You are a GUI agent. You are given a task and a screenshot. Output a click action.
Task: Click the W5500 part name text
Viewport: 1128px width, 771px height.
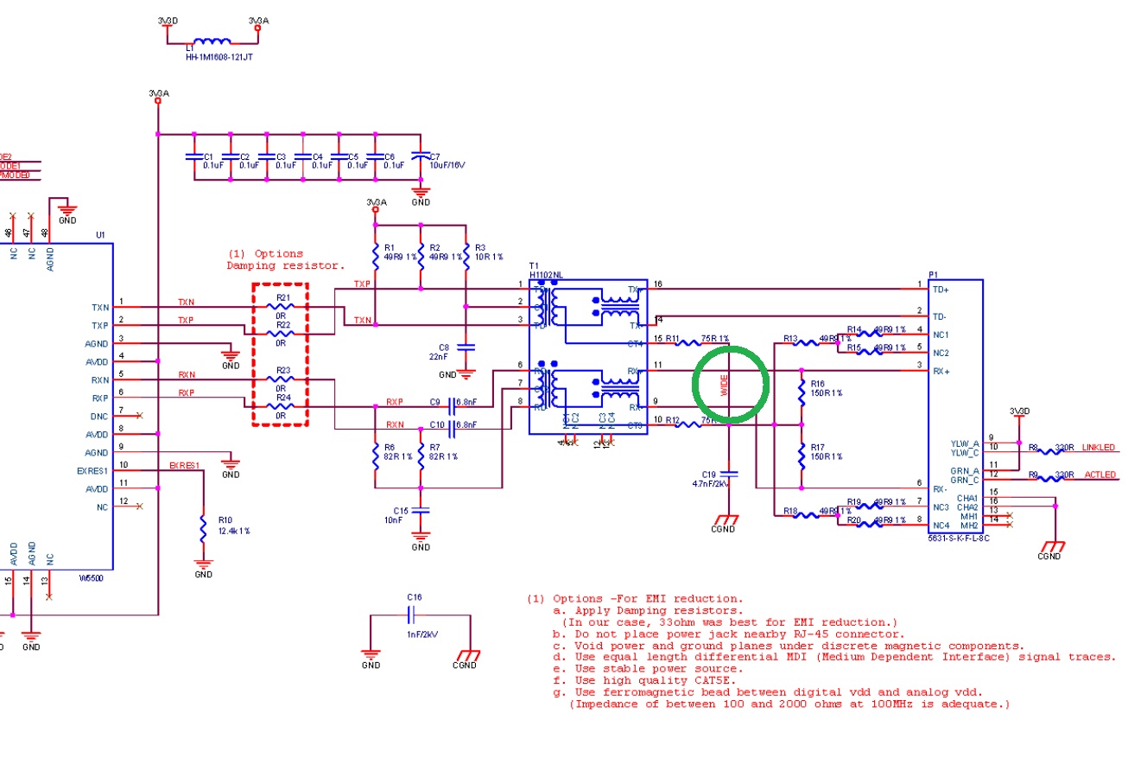click(90, 577)
